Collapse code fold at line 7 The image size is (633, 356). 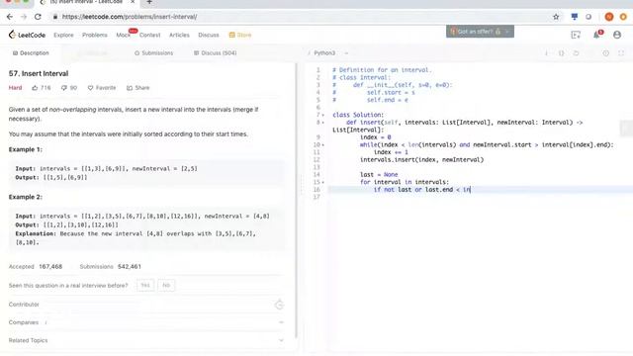click(323, 115)
